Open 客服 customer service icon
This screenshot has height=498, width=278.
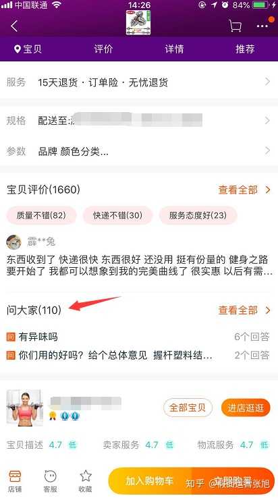click(50, 481)
